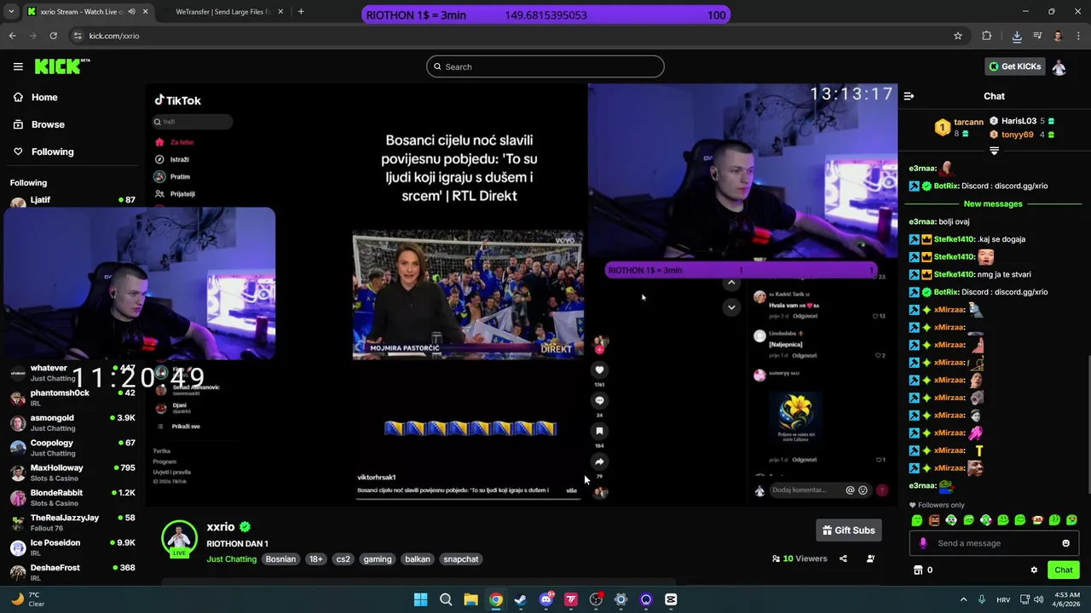
Task: Open a new browser tab
Action: tap(301, 12)
